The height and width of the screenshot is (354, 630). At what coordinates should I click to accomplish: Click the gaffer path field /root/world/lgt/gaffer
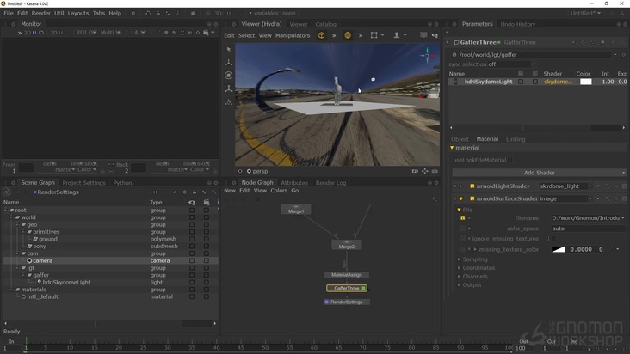[x=534, y=54]
